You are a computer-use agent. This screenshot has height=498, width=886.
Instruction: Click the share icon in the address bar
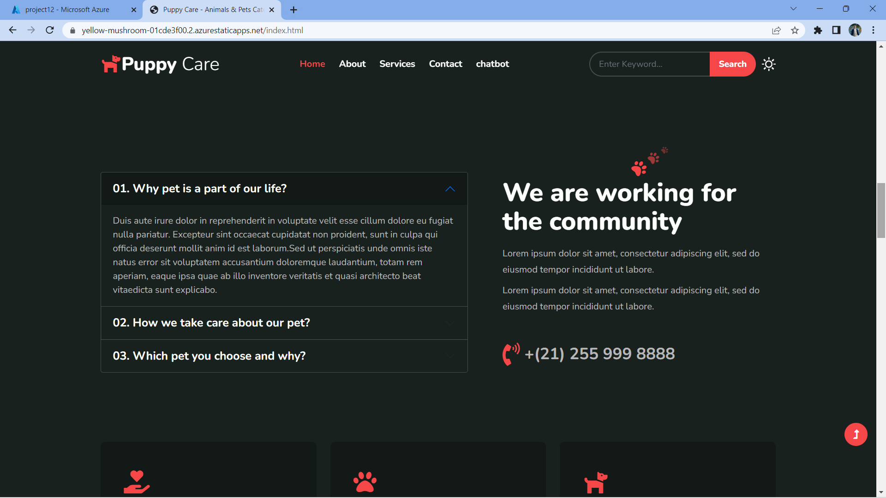pos(777,30)
